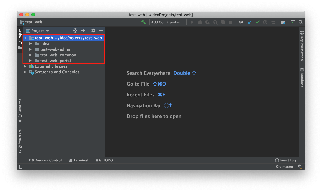This screenshot has height=192, width=322.
Task: Expand the test-web-common folder arrow
Action: point(31,55)
